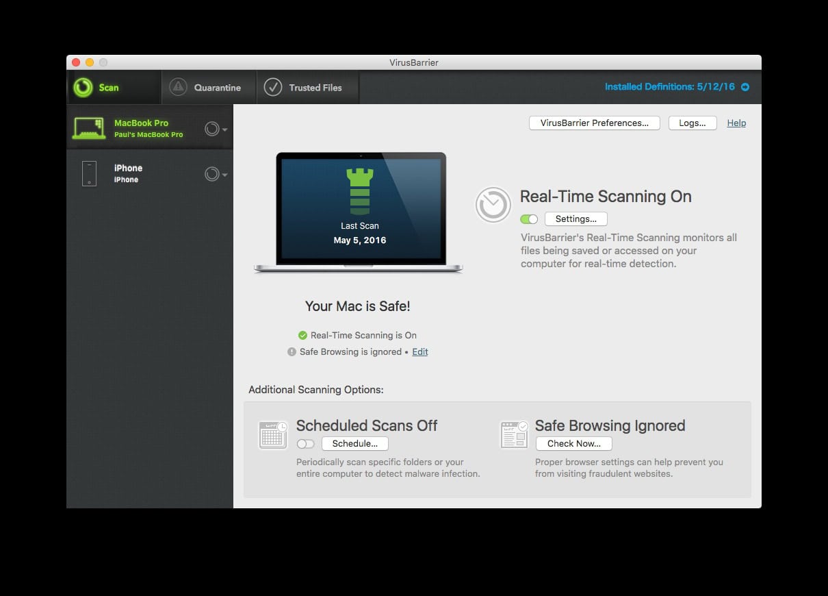Click the Safe Browsing page icon
828x596 pixels.
click(x=514, y=435)
